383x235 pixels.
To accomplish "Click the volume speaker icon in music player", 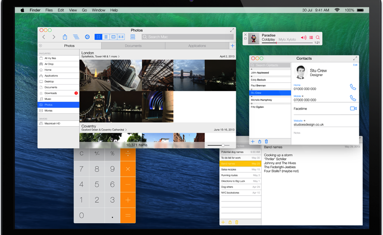I will click(303, 38).
